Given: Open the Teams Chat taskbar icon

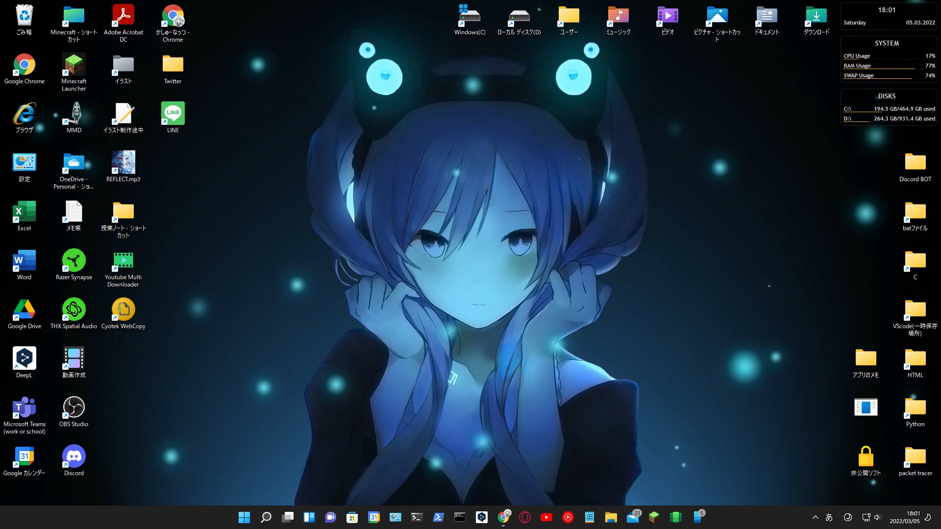Looking at the screenshot, I should (x=330, y=517).
